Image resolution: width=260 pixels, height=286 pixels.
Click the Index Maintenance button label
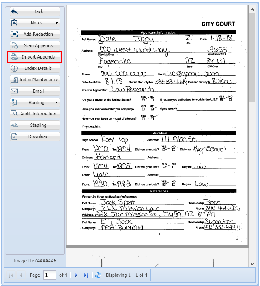[x=39, y=80]
